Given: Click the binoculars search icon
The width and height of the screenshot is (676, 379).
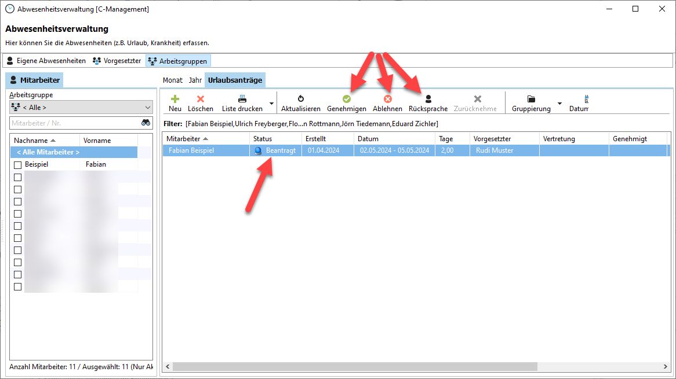Looking at the screenshot, I should pos(146,123).
